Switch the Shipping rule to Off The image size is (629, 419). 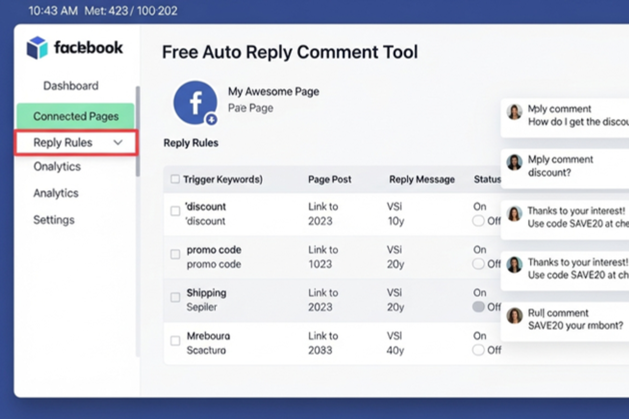tap(478, 307)
